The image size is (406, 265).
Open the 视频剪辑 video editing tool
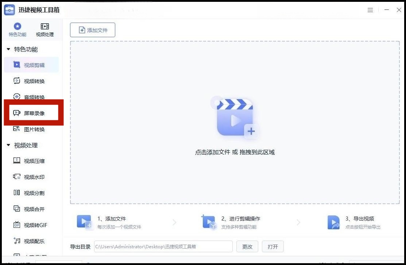click(x=34, y=65)
